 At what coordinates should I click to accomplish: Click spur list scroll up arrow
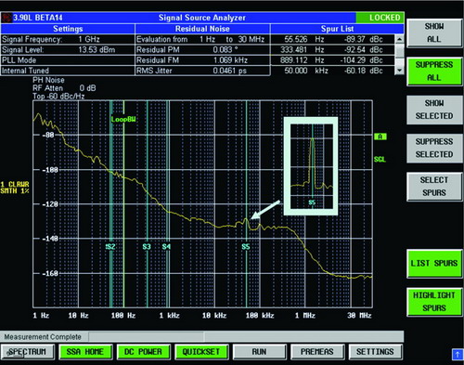(400, 39)
